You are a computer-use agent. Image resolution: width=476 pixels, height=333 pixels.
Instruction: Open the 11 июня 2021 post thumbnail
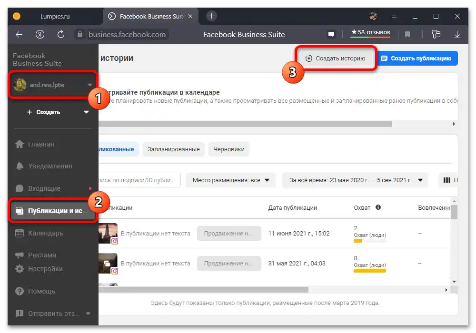108,233
